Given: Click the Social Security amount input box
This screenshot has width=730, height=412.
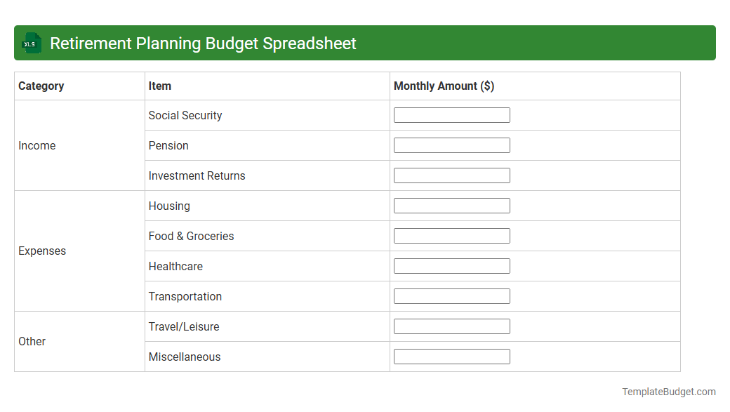Looking at the screenshot, I should (x=451, y=114).
